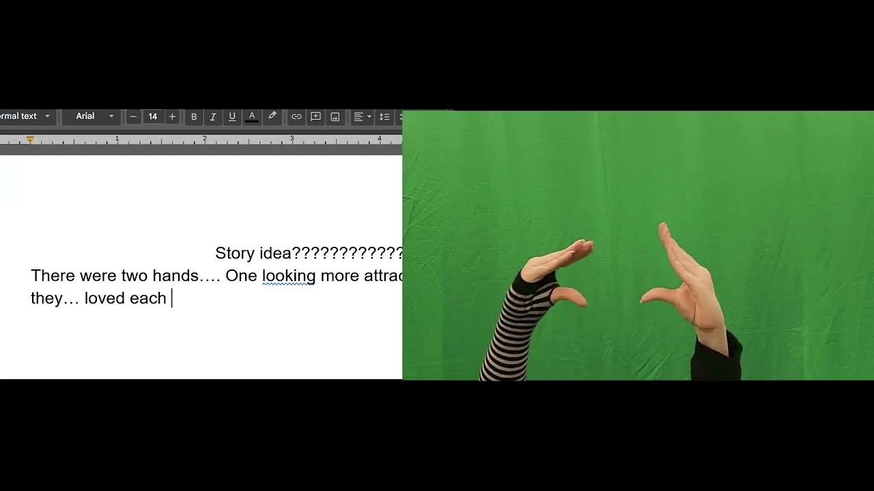Open line and paragraph spacing options
Image resolution: width=874 pixels, height=491 pixels.
(x=384, y=117)
